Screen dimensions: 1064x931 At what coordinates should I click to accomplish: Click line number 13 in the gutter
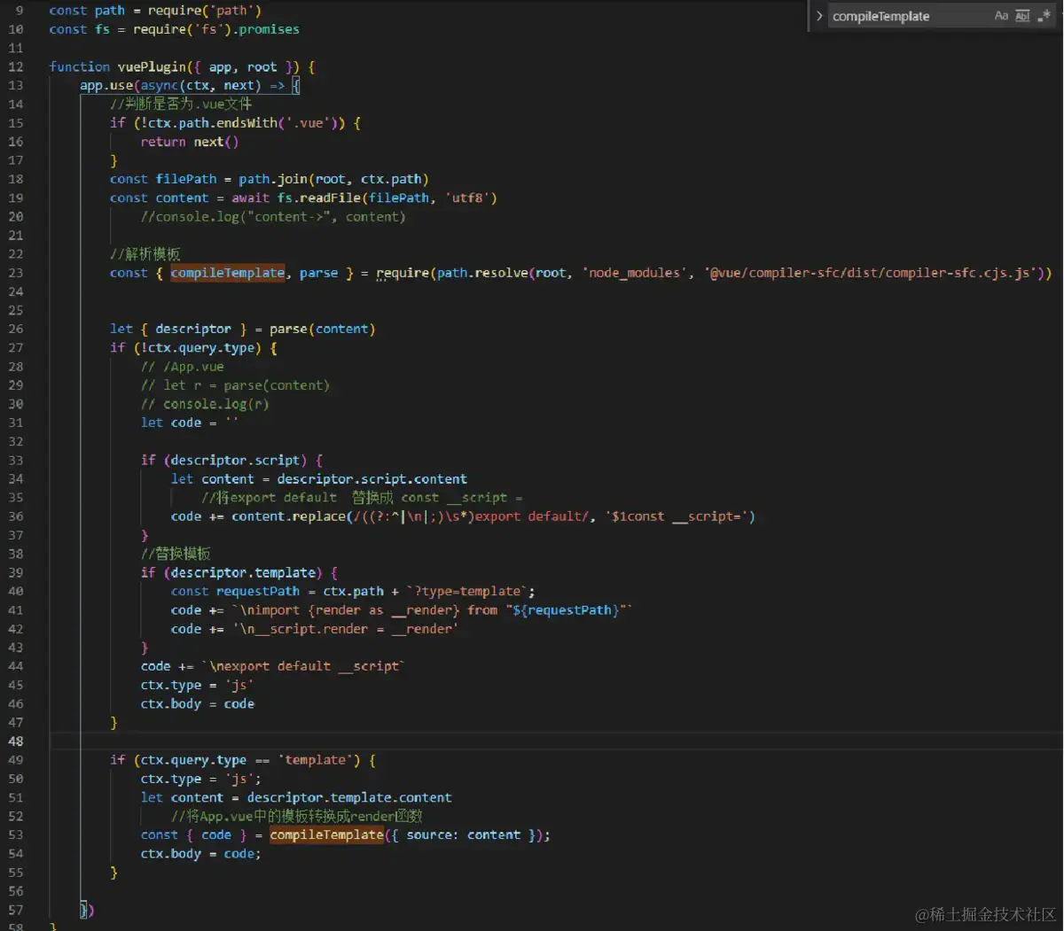click(x=16, y=85)
